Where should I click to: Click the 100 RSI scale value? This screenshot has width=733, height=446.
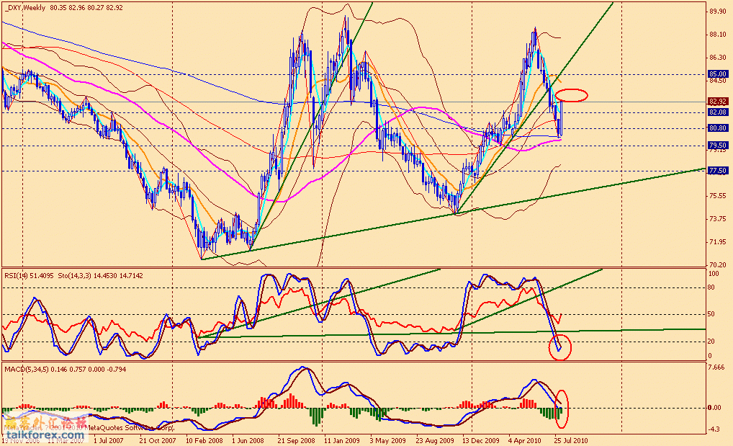(x=714, y=273)
